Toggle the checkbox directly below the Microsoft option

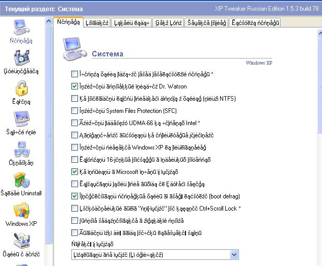(x=74, y=184)
